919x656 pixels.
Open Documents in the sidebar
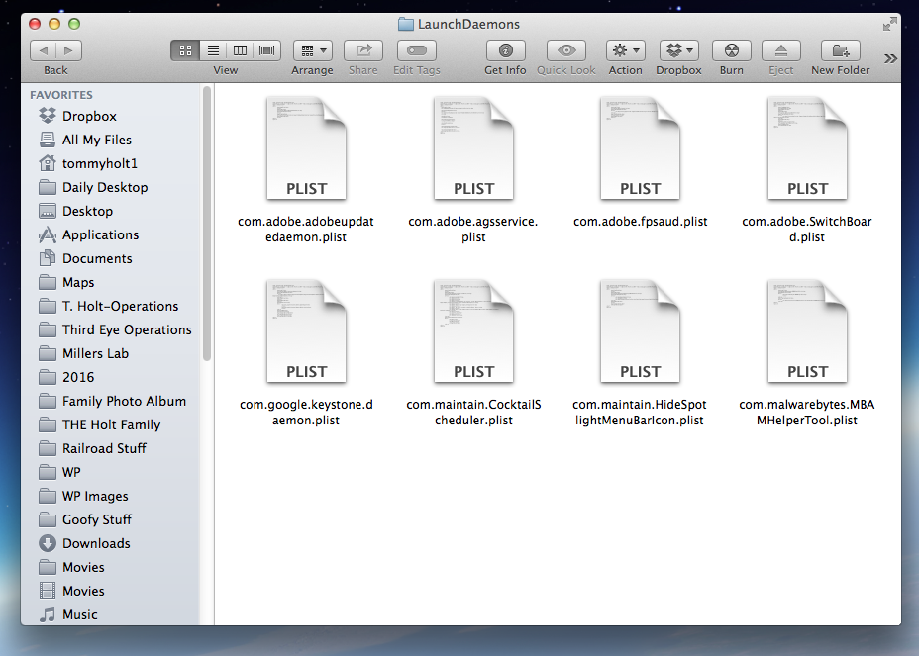(111, 258)
